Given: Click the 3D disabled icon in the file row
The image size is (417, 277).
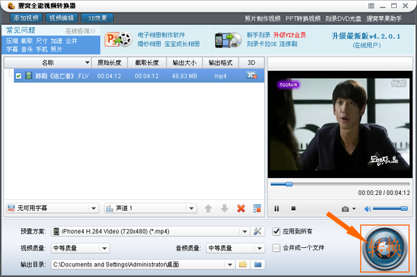Looking at the screenshot, I should pos(252,75).
